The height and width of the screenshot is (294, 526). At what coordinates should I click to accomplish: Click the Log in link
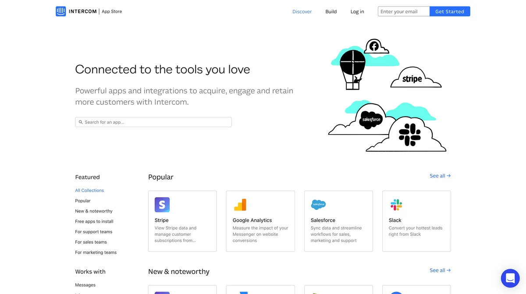click(357, 11)
